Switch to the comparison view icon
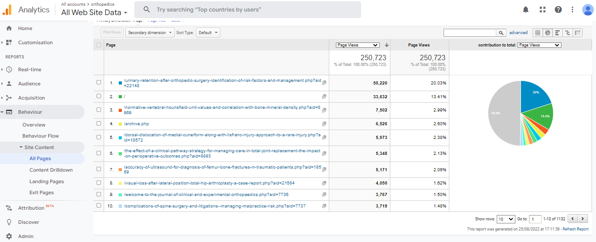596x242 pixels. 568,33
